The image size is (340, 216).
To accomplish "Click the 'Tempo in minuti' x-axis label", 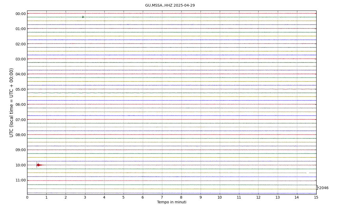I will coord(172,202).
